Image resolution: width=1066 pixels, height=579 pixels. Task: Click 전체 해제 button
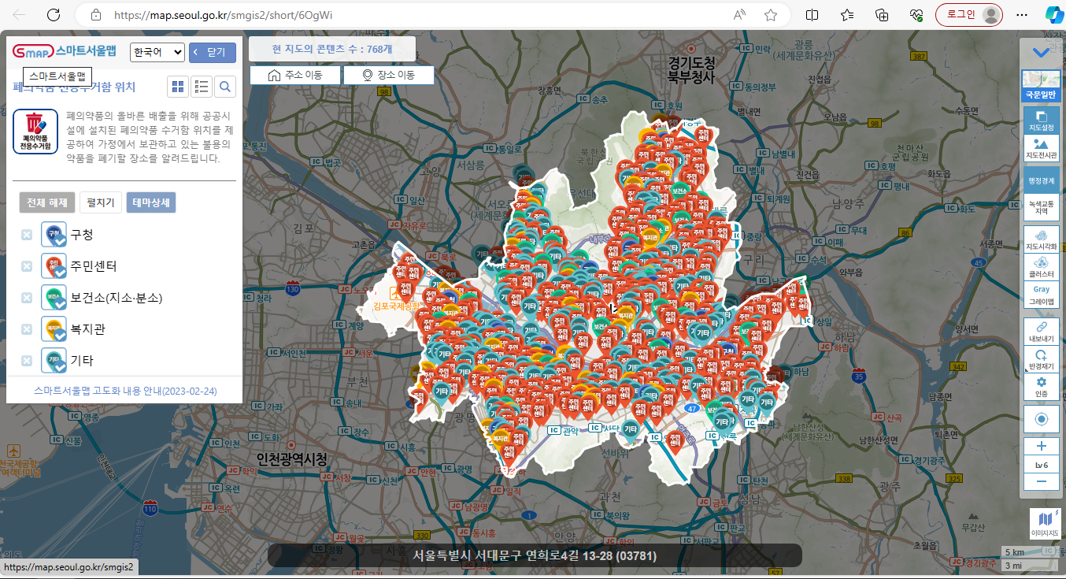[47, 202]
